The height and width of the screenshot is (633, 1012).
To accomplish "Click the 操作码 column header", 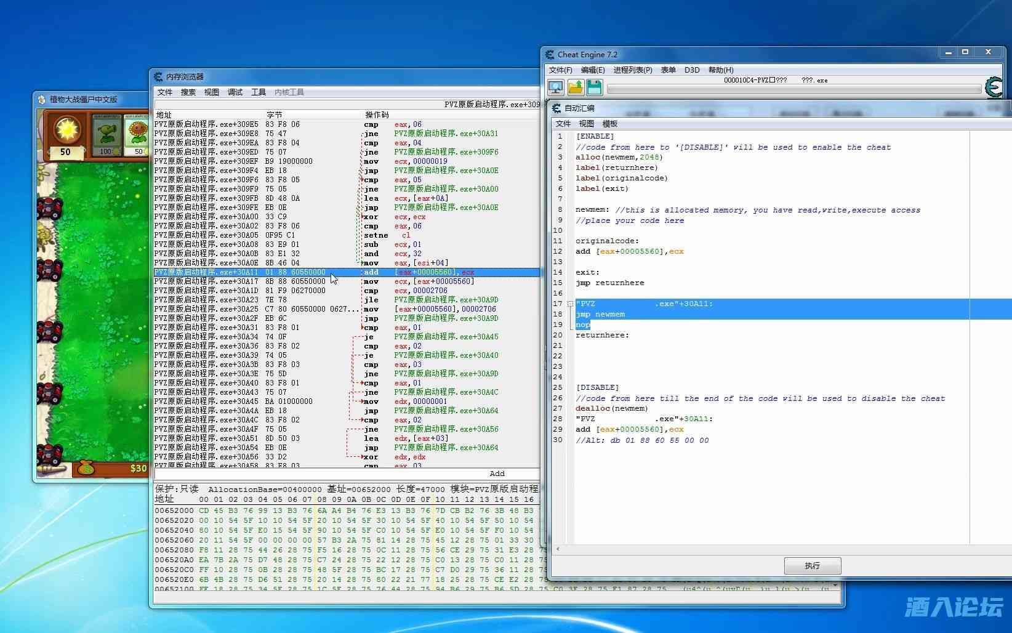I will click(x=377, y=115).
